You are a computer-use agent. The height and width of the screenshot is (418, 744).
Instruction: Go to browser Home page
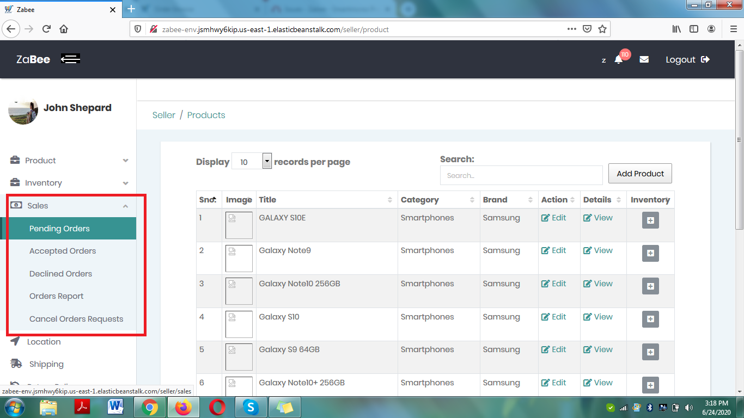point(64,29)
